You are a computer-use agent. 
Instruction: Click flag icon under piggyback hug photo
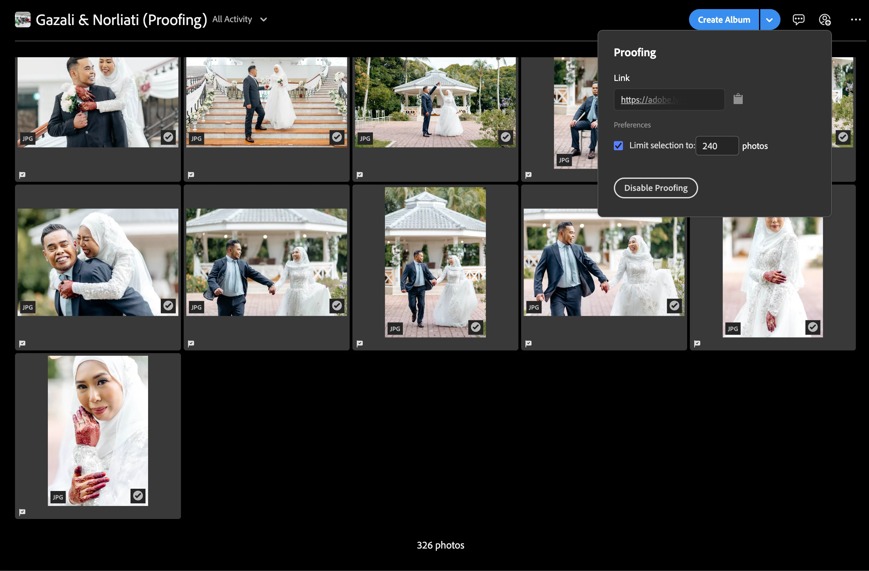[22, 343]
